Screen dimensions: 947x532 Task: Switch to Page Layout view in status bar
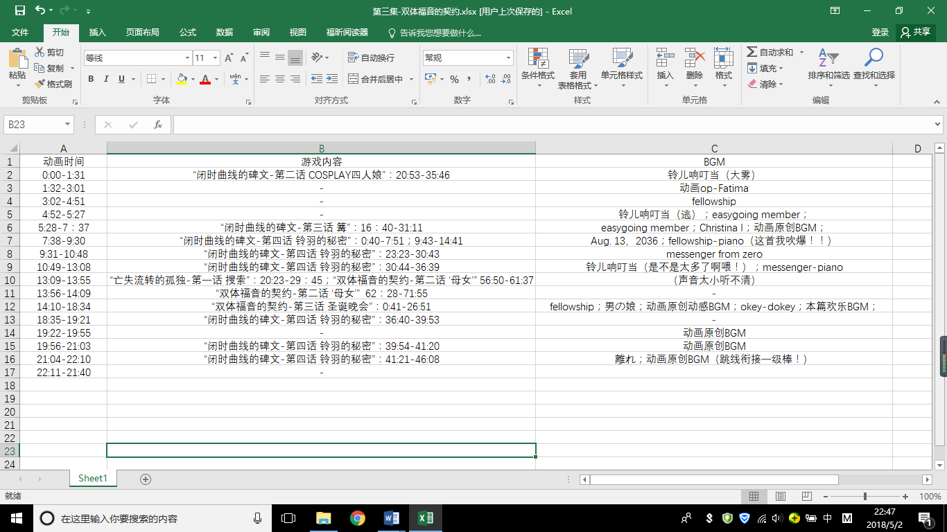coord(781,497)
